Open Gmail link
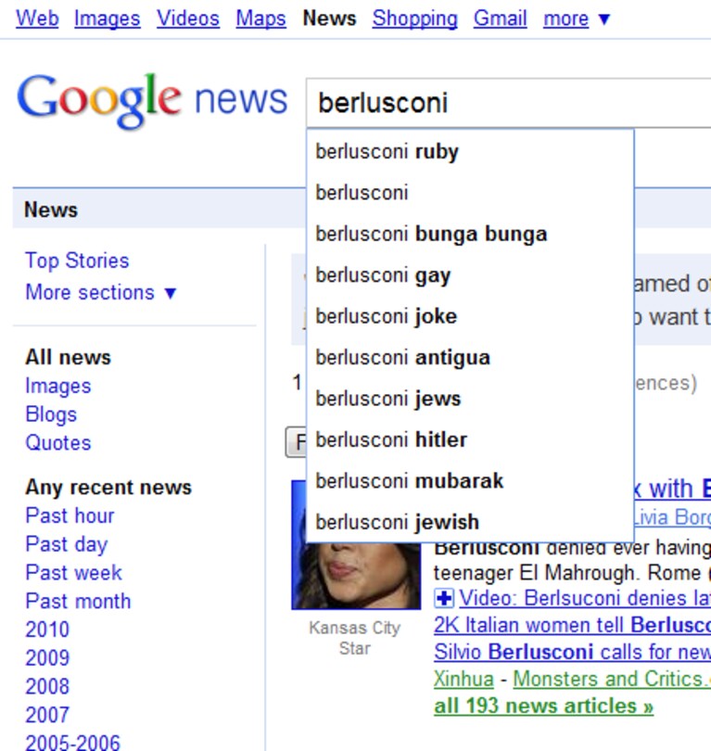Screen dimensions: 711x751 click(x=501, y=19)
